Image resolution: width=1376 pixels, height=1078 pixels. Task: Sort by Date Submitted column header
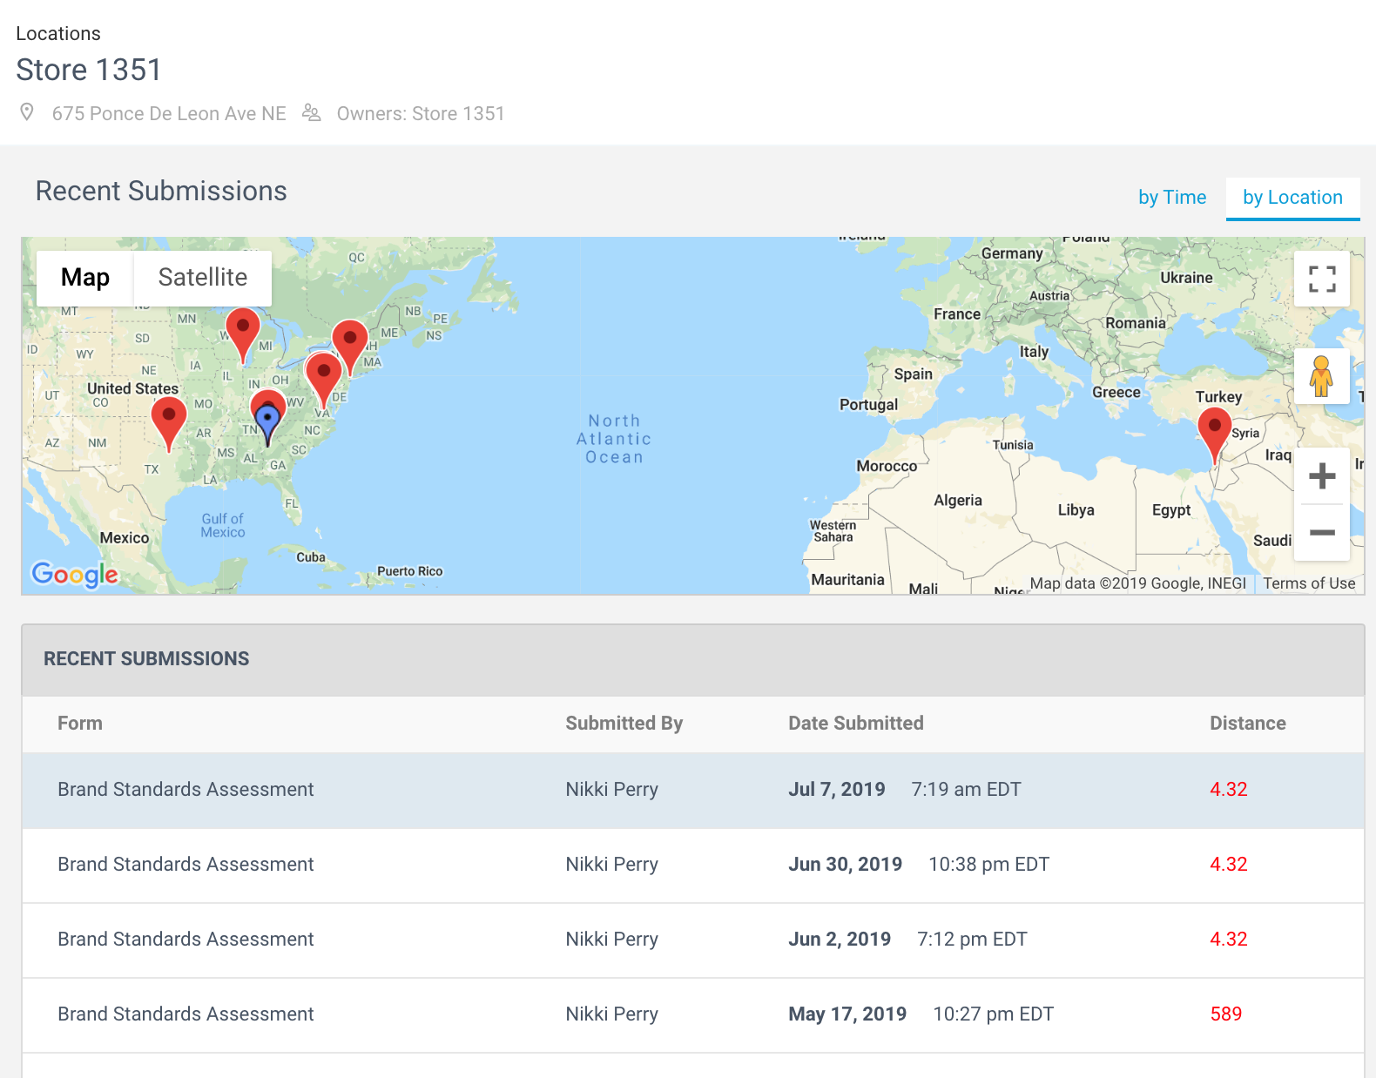(x=855, y=723)
